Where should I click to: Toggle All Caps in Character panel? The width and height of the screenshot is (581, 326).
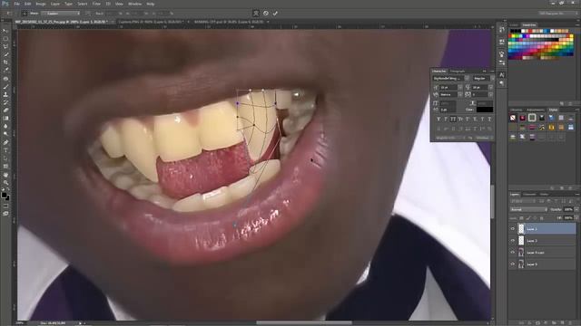[453, 119]
